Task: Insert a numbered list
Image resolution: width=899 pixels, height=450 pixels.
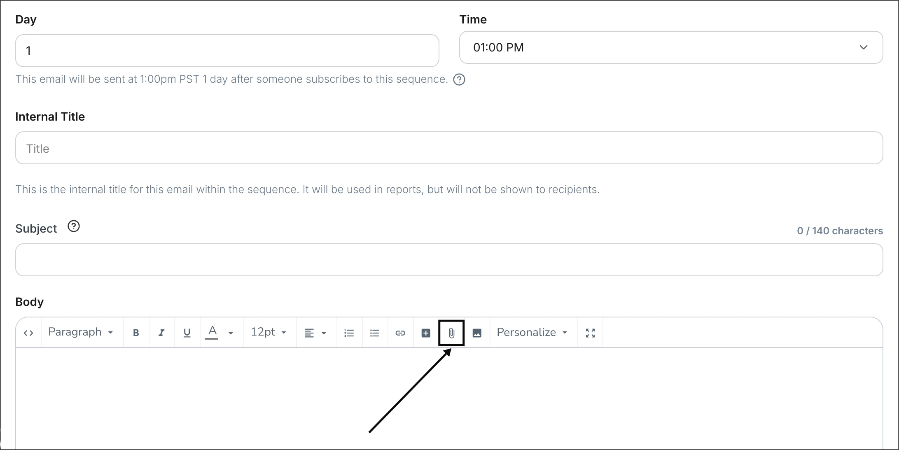Action: tap(349, 332)
